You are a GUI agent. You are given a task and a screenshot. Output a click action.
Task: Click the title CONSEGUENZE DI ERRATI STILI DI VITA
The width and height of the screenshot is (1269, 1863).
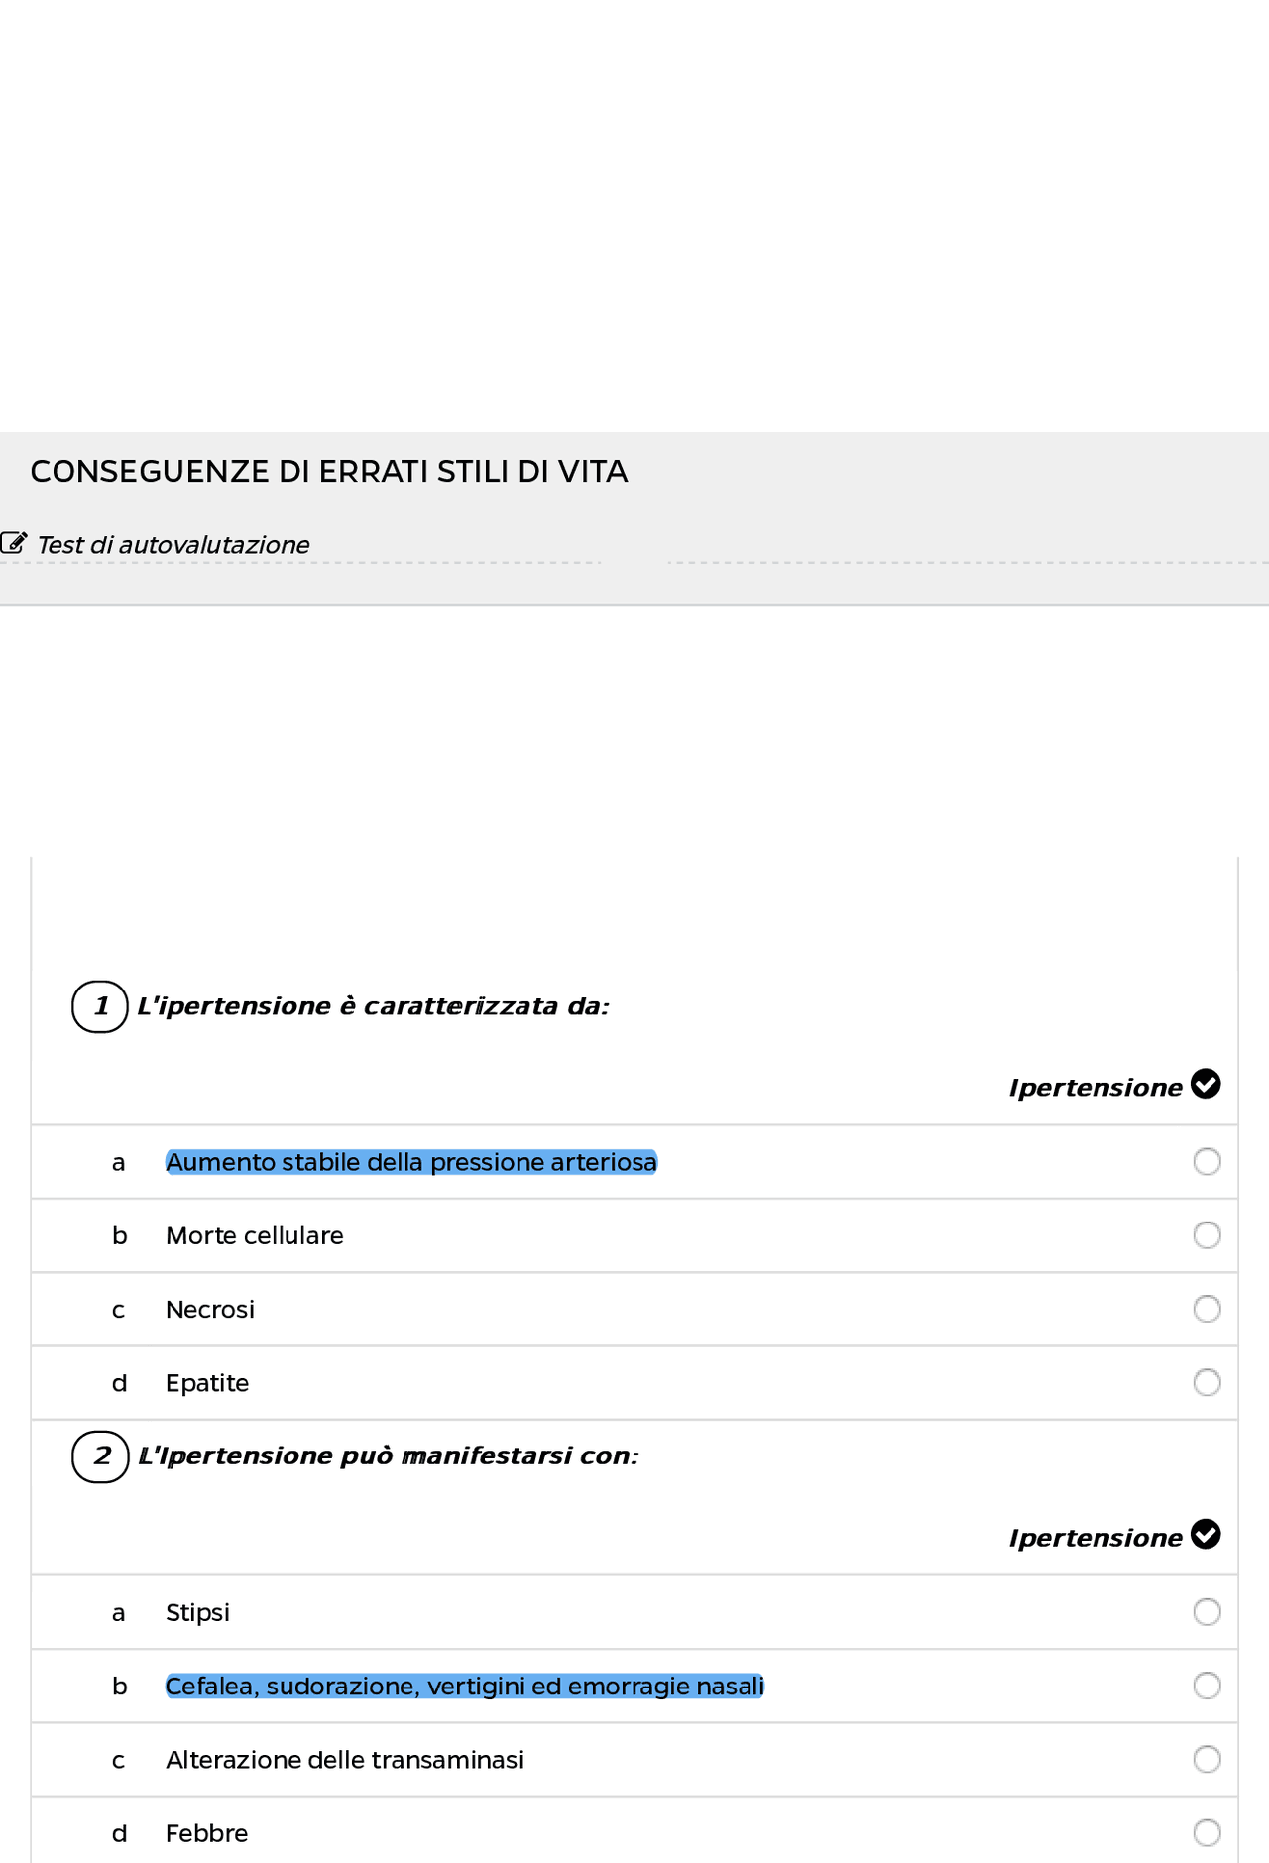coord(330,472)
